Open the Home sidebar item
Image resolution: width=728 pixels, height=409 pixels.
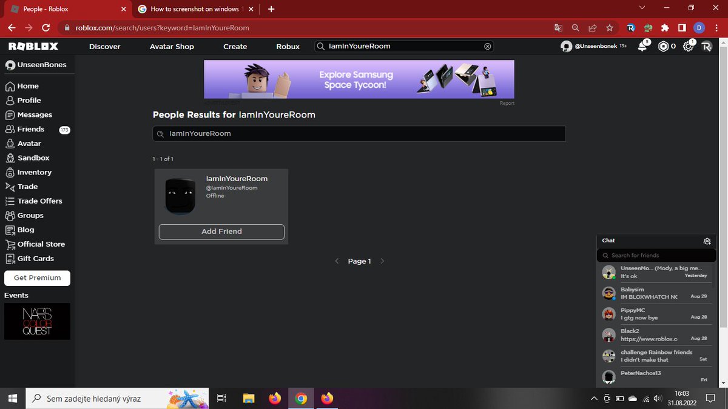22,86
